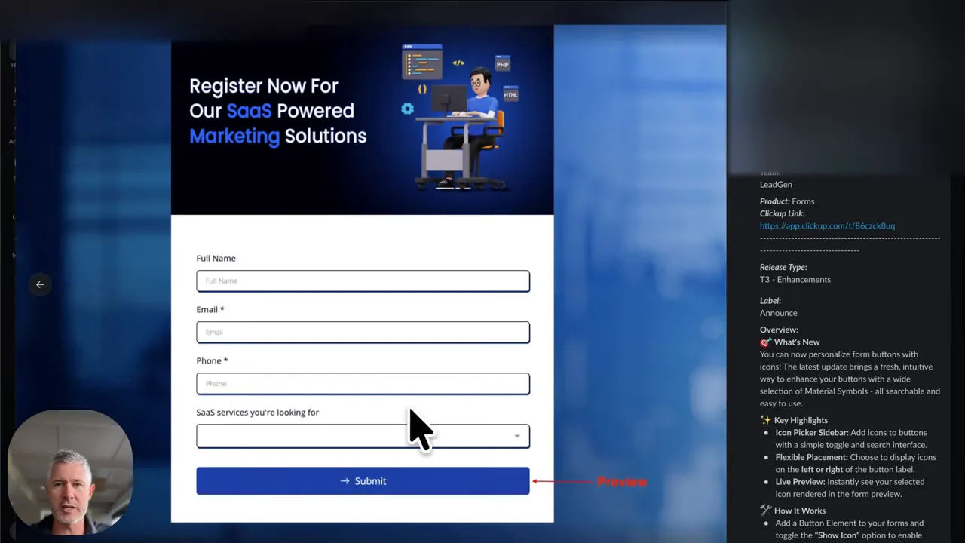This screenshot has height=543, width=965.
Task: Click the curly braces {} icon
Action: [422, 88]
